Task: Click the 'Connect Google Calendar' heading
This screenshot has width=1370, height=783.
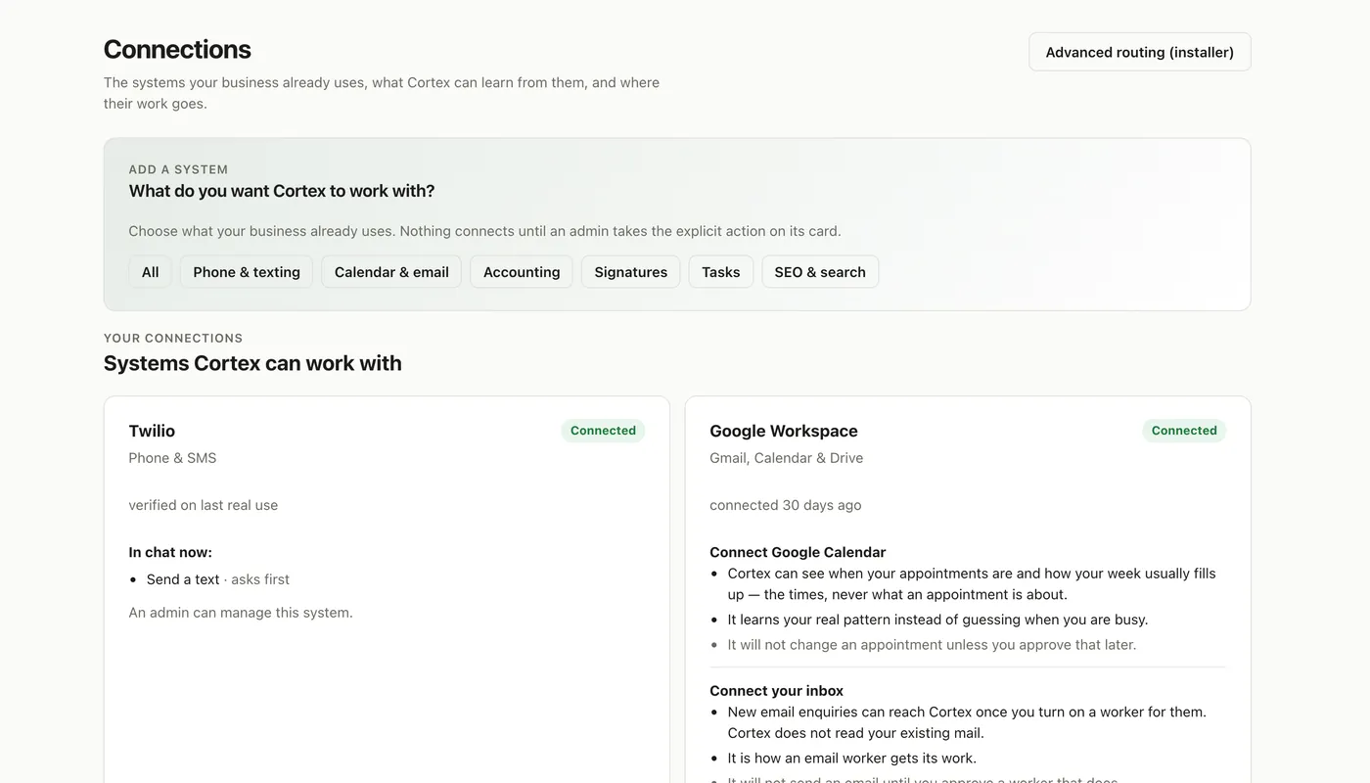Action: 798,552
